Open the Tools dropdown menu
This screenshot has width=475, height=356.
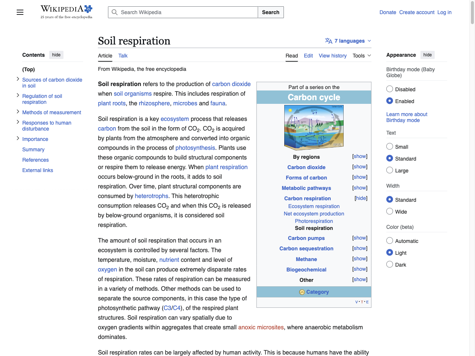tap(361, 56)
